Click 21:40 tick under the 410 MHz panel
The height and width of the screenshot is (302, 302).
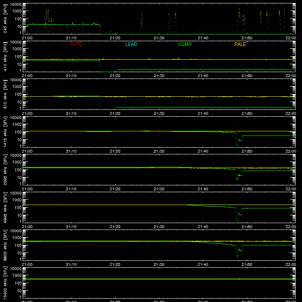pyautogui.click(x=203, y=76)
